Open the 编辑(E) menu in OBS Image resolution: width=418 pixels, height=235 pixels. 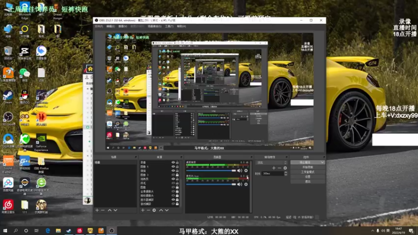click(x=111, y=27)
